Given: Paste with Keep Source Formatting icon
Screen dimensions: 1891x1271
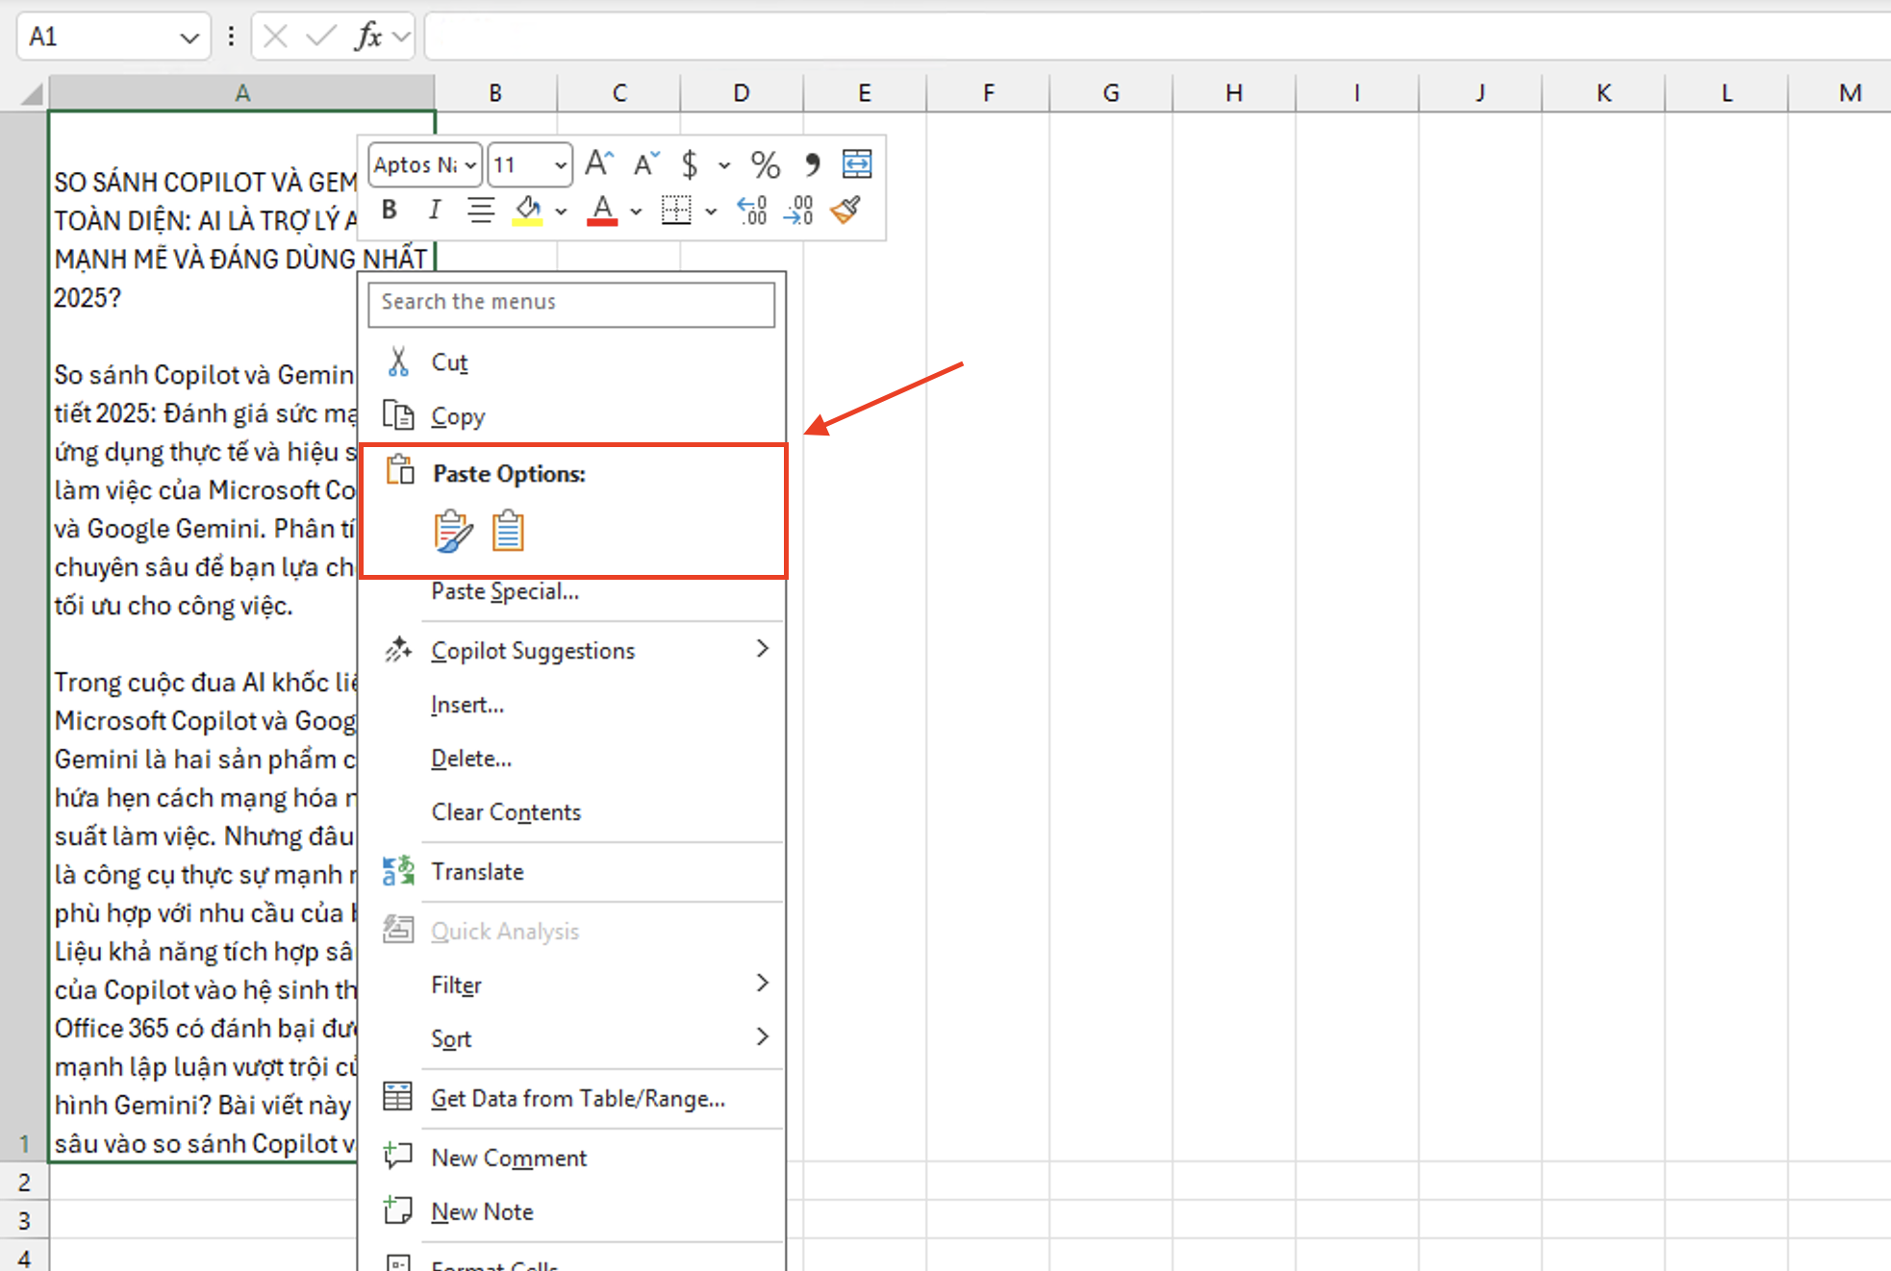Looking at the screenshot, I should pos(452,531).
